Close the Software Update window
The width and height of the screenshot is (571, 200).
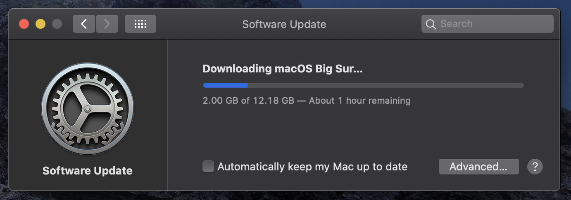[x=24, y=24]
